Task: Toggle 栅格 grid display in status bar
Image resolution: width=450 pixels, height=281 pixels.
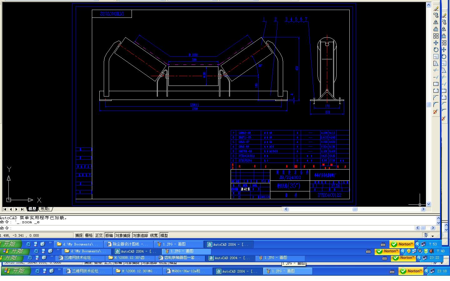Action: pyautogui.click(x=89, y=235)
